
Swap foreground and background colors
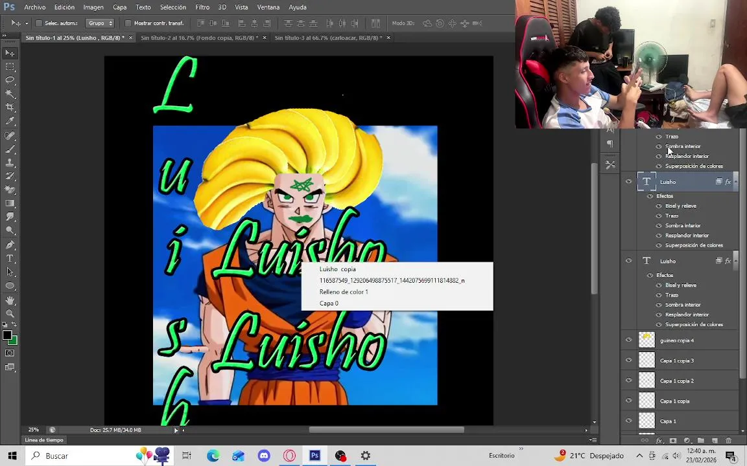(x=14, y=325)
